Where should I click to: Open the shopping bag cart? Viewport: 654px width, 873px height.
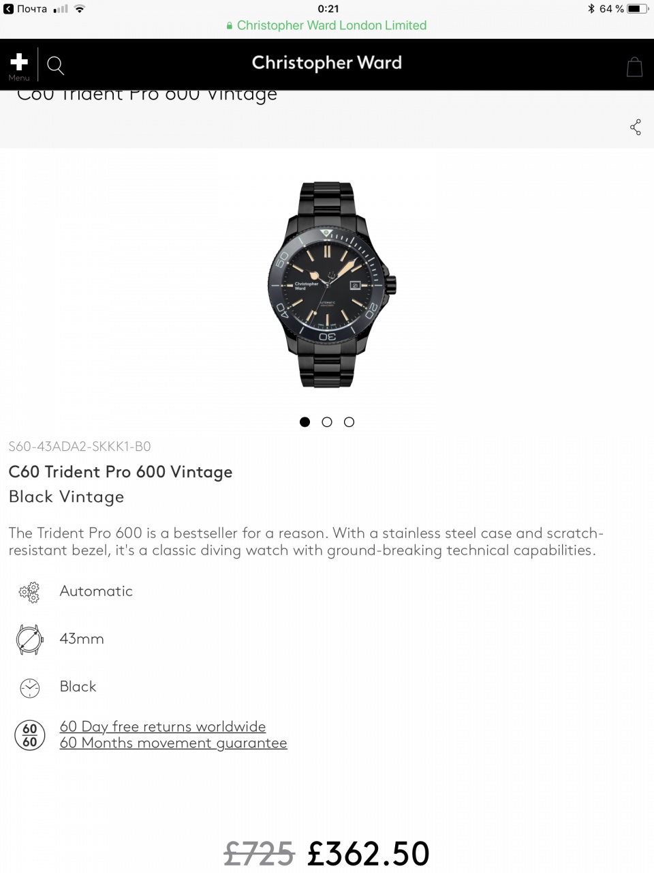point(634,67)
